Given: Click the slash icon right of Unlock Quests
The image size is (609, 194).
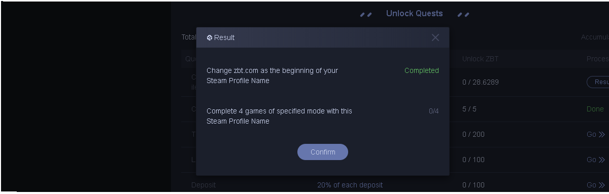Looking at the screenshot, I should click(x=463, y=14).
